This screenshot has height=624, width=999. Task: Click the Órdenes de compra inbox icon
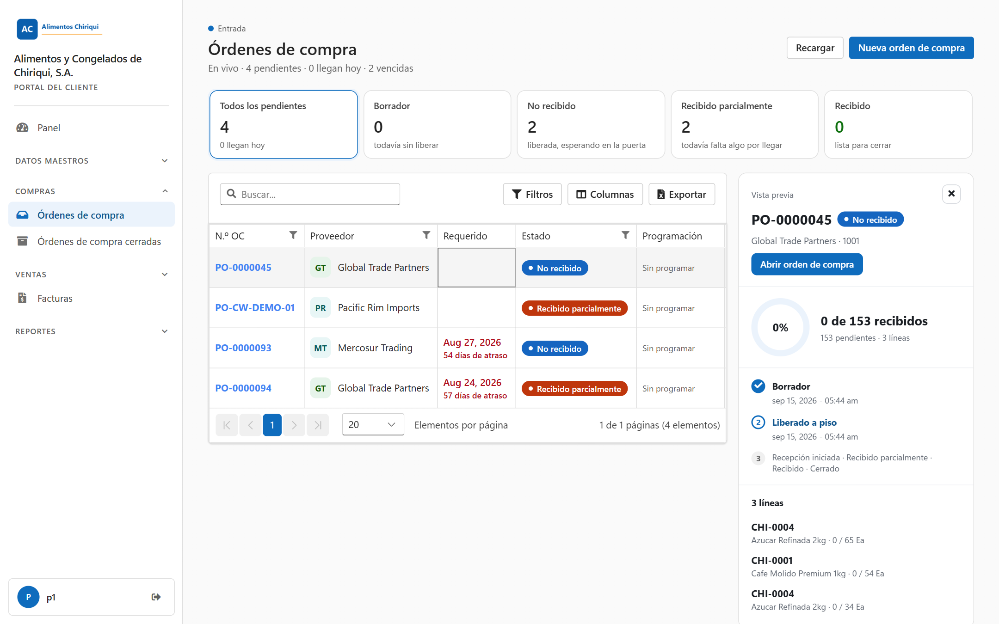pos(22,215)
